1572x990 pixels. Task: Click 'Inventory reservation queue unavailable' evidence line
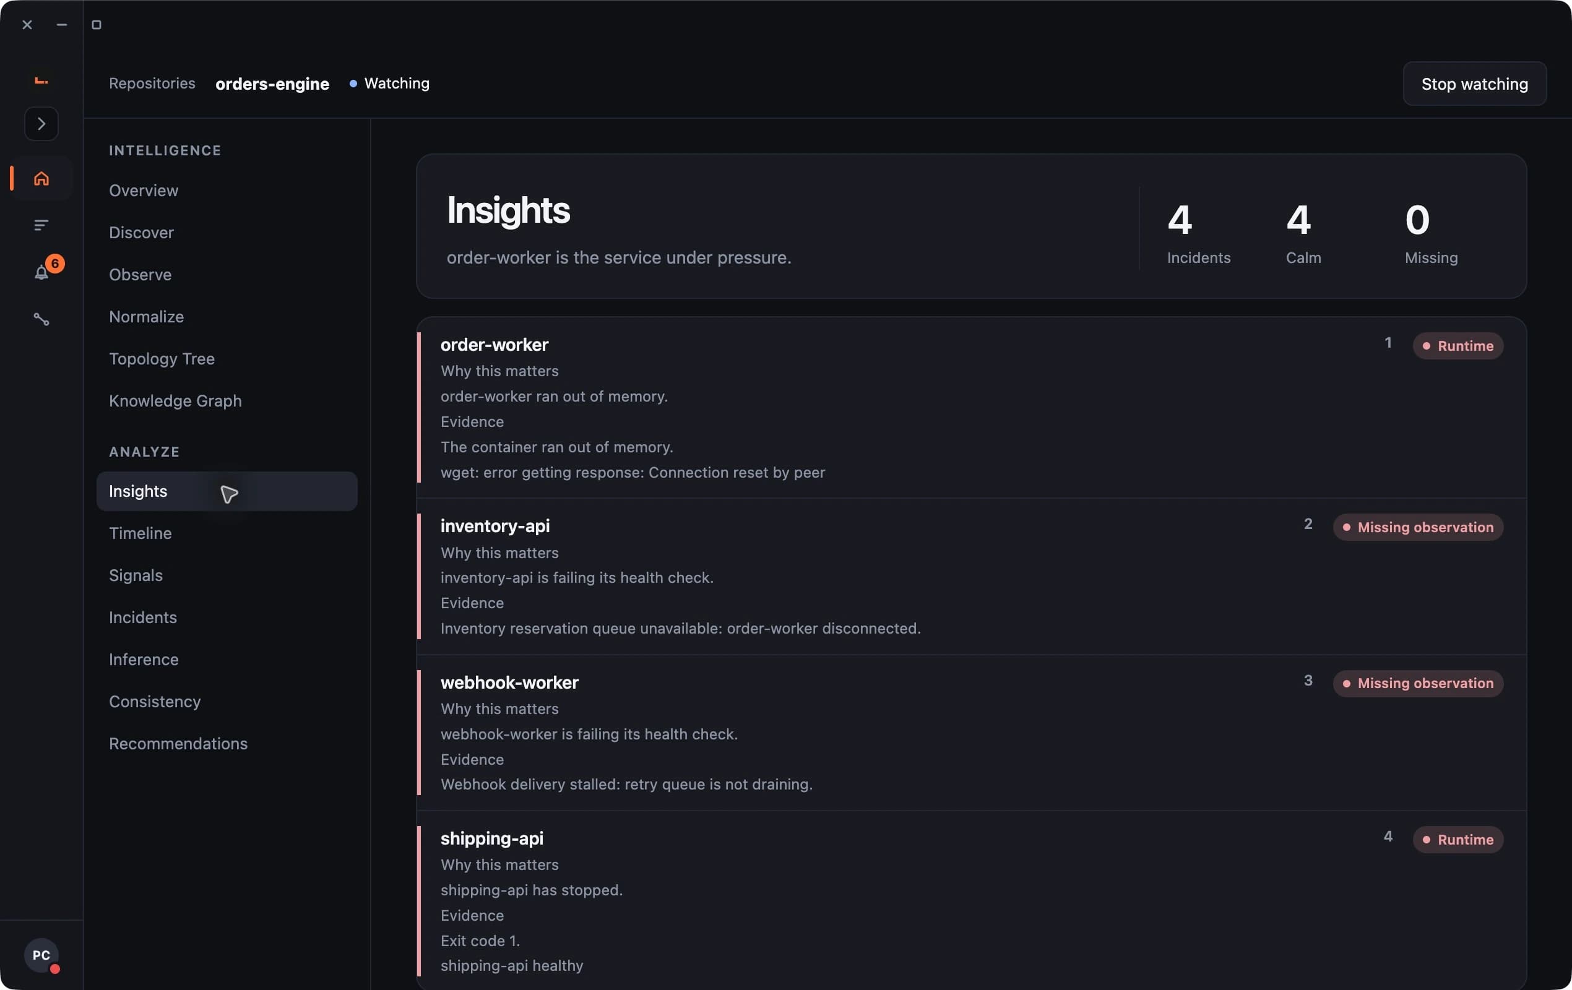[x=681, y=629]
